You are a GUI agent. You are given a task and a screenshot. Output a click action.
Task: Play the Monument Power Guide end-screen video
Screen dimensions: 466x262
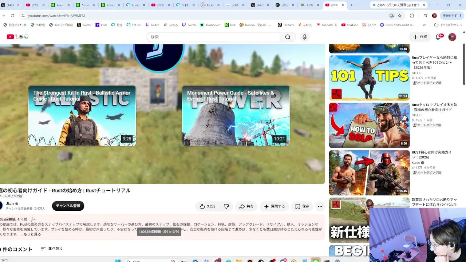[x=236, y=116]
